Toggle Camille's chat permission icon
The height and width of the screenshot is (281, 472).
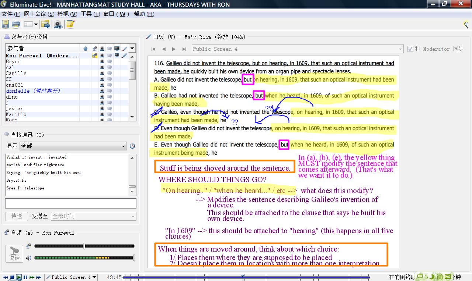(110, 73)
